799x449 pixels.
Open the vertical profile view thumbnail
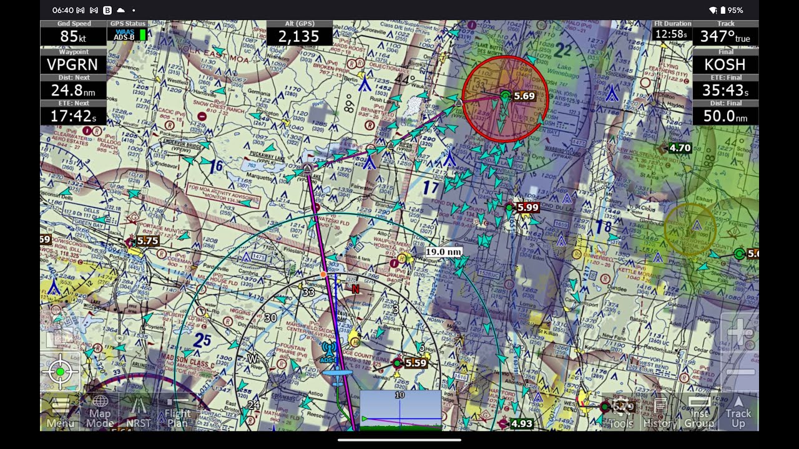400,410
